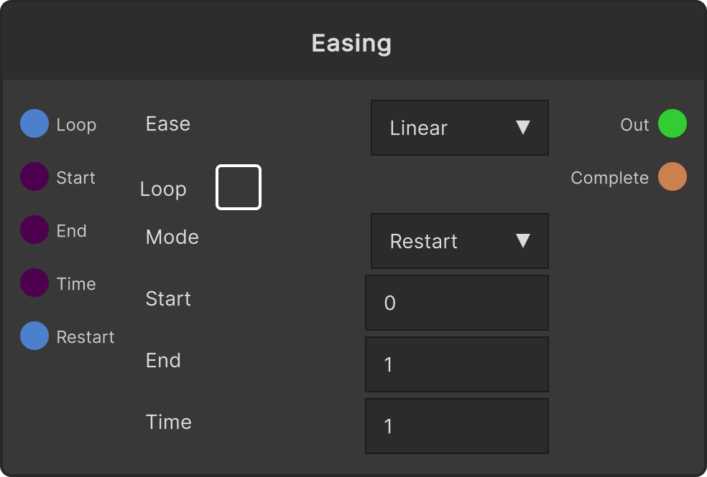Screen dimensions: 707x477
Task: Open the Mode Restart dropdown
Action: pyautogui.click(x=459, y=241)
